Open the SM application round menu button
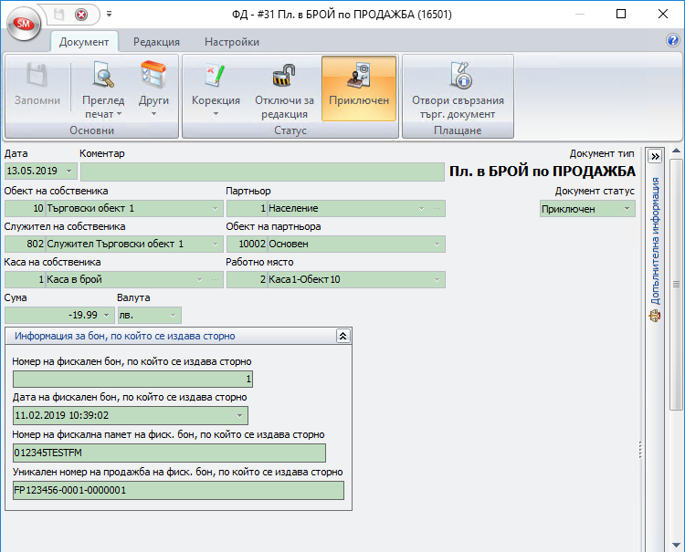This screenshot has width=685, height=552. [x=24, y=24]
